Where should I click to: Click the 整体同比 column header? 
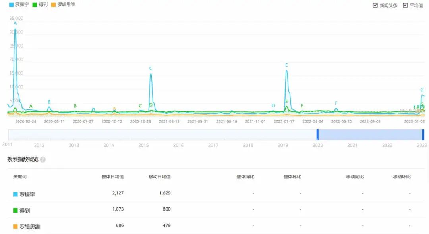(245, 176)
